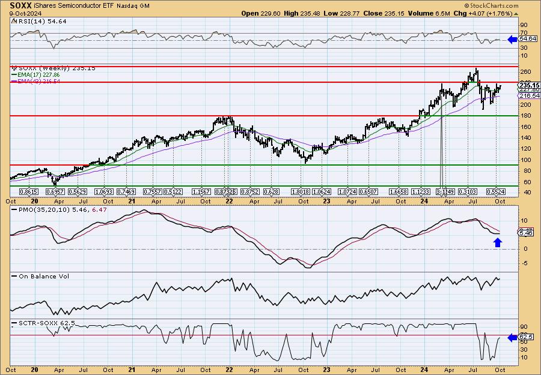The height and width of the screenshot is (375, 541).
Task: Click the SCTR-SOXX 62.5 panel label
Action: 46,323
